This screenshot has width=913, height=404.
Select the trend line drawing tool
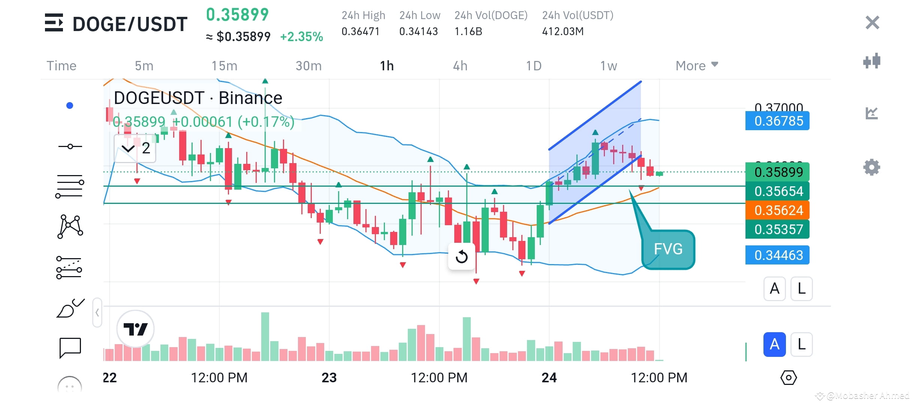click(70, 146)
